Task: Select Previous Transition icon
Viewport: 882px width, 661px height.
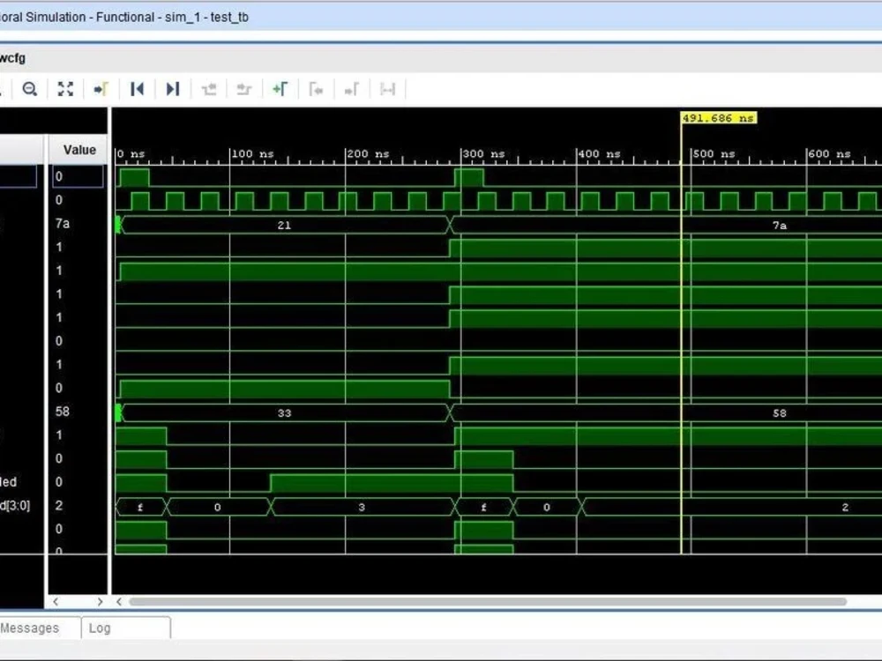Action: pos(207,89)
